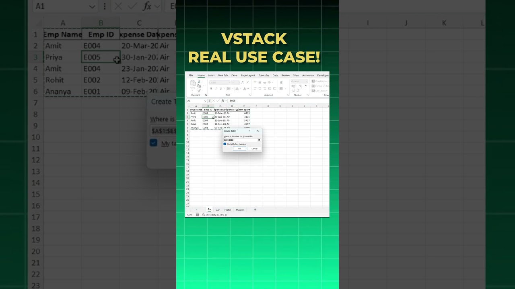
Task: Open the Font dialog launcher
Action: coord(250,95)
